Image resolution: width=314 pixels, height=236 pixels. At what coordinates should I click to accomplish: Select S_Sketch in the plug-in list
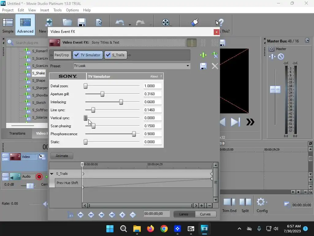39,103
